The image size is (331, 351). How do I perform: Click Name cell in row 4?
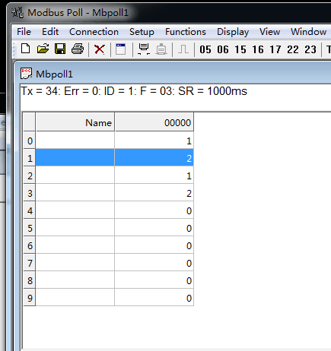pyautogui.click(x=75, y=210)
